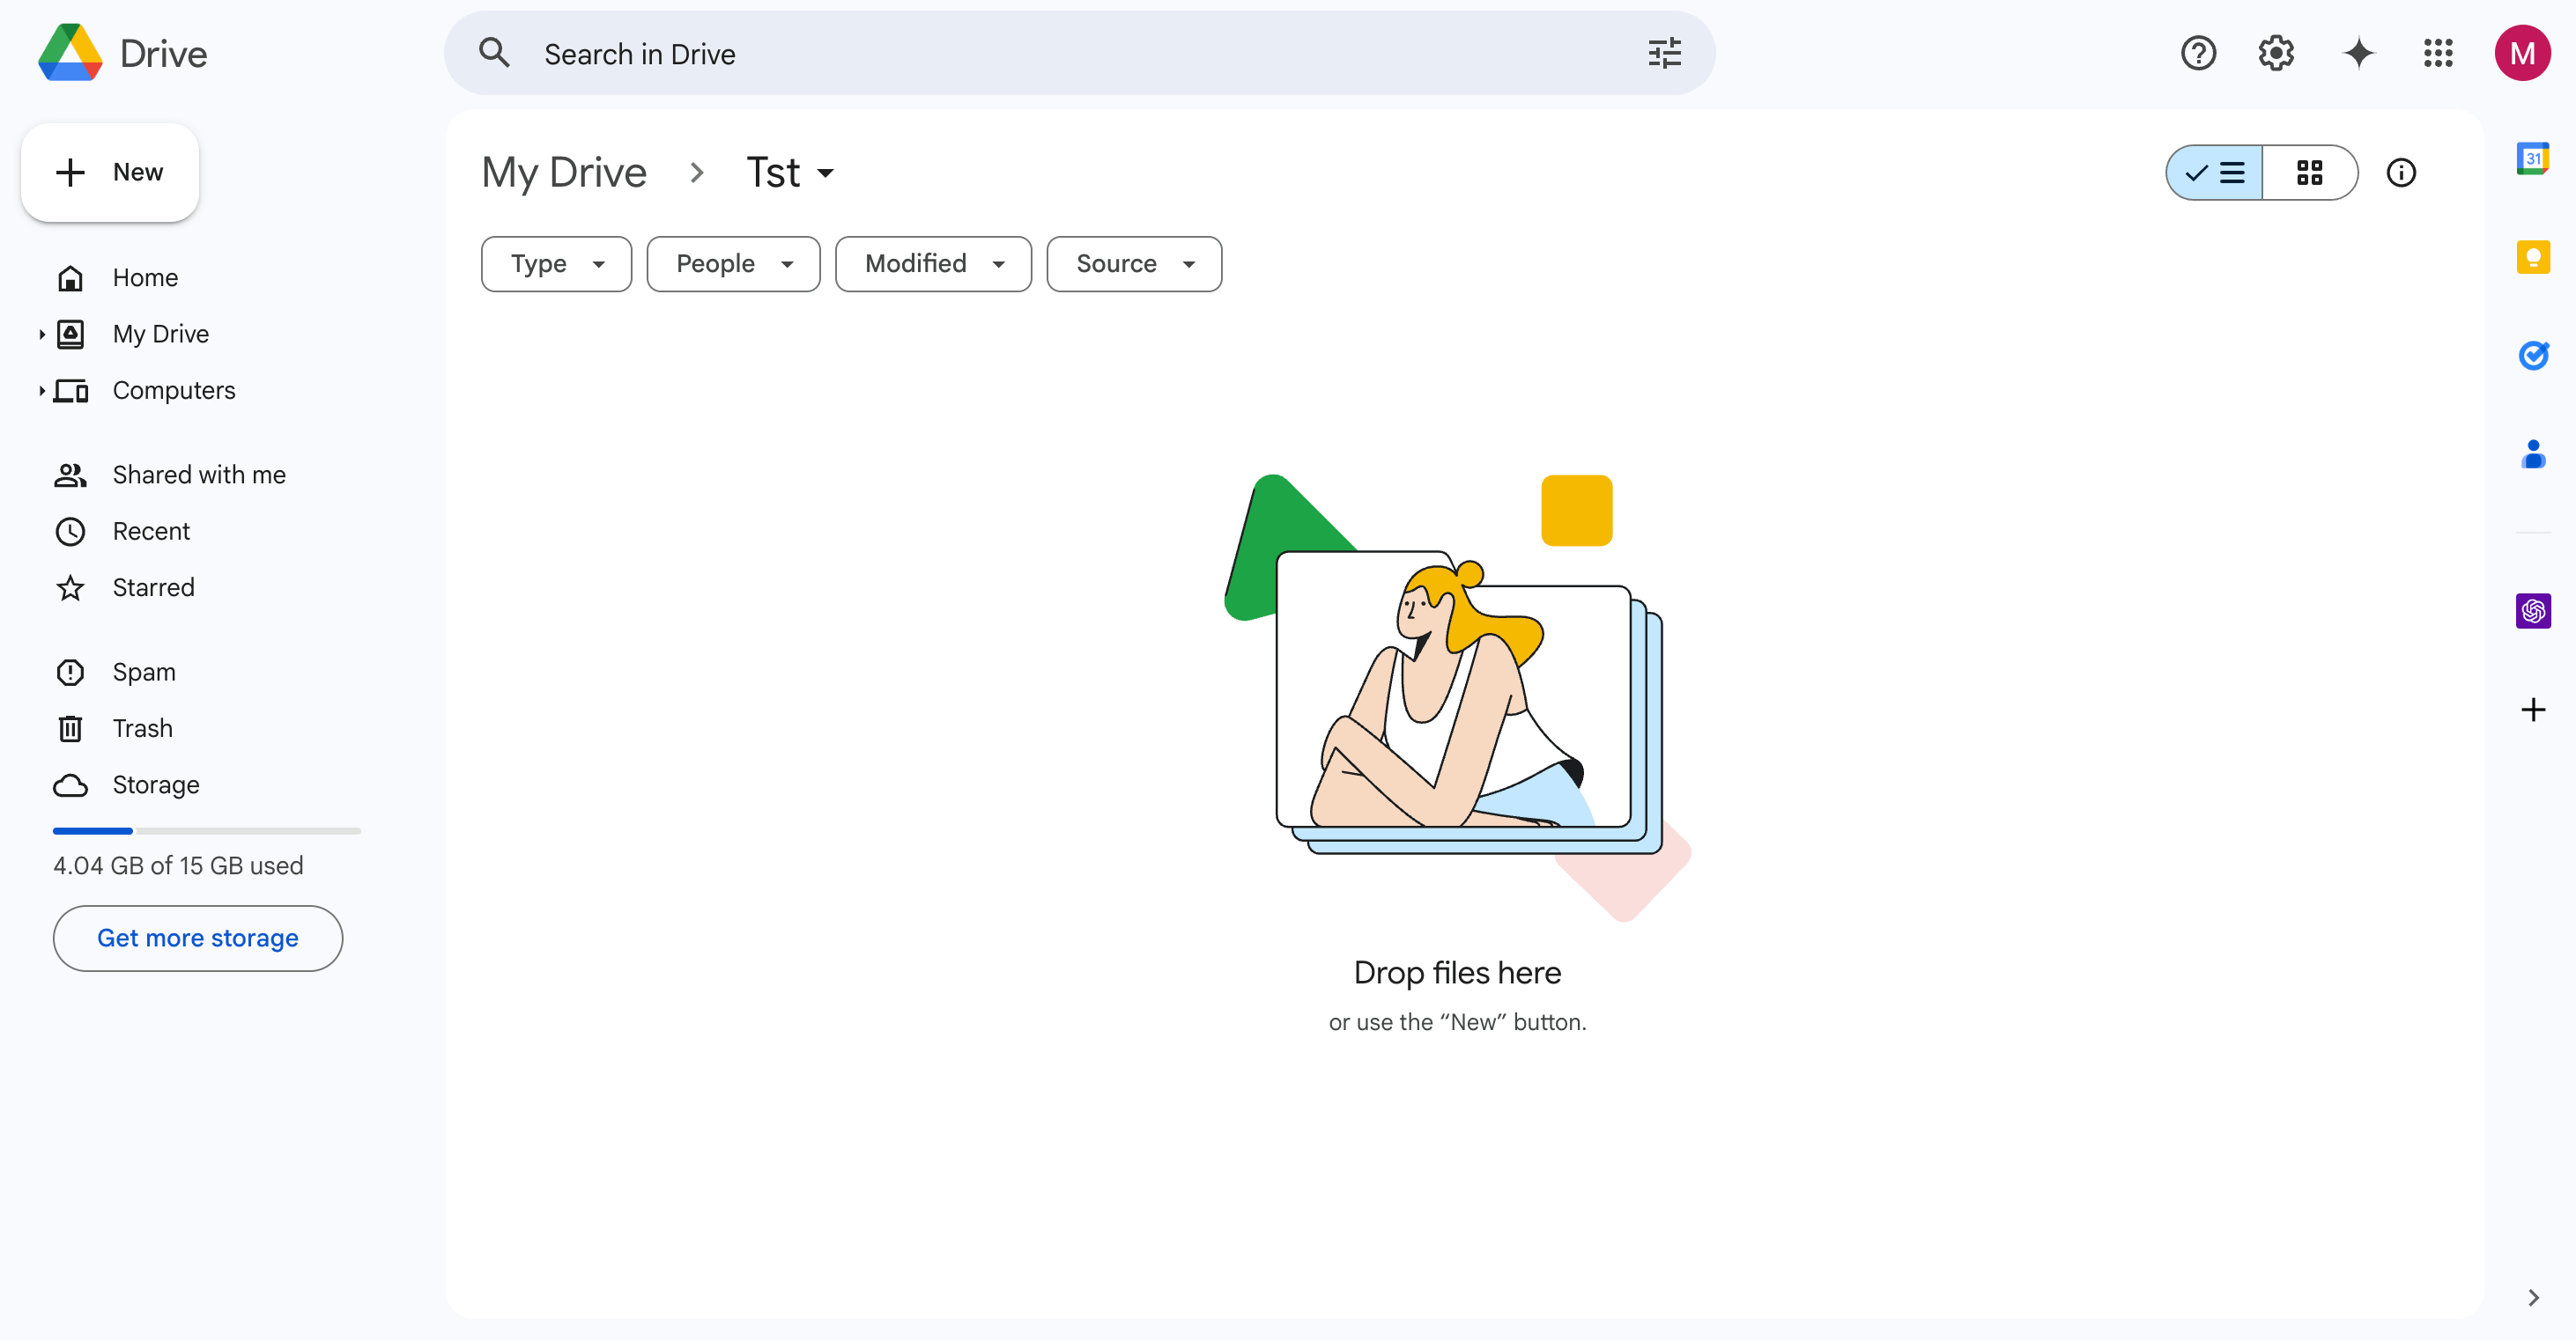Open Storage section

coord(156,785)
